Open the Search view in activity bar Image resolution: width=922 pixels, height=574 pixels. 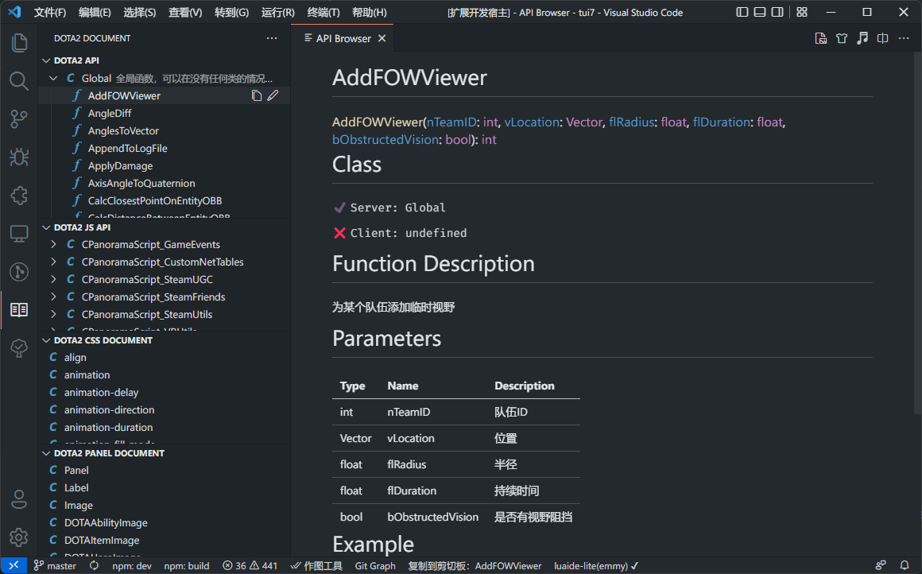click(19, 80)
